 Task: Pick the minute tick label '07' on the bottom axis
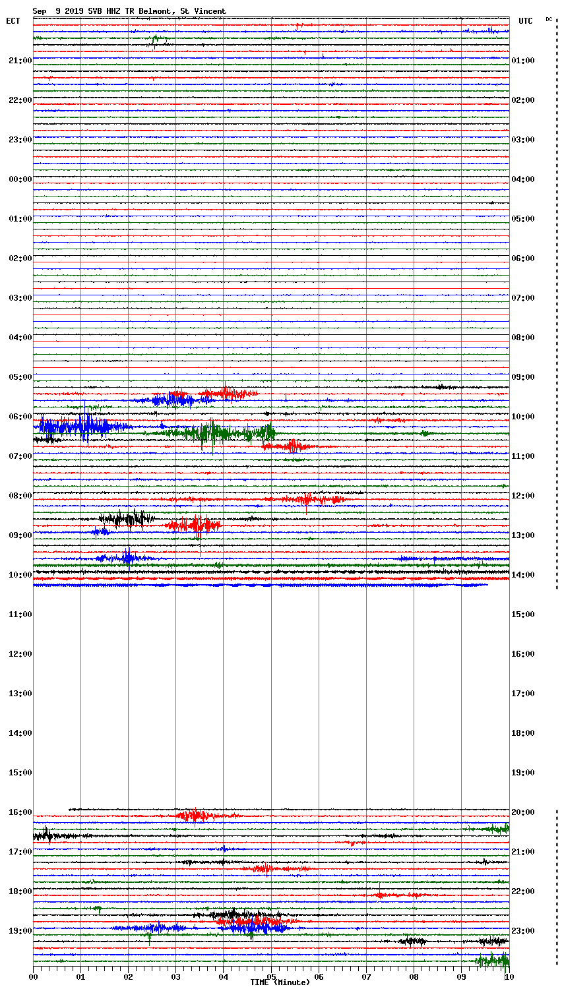366,976
